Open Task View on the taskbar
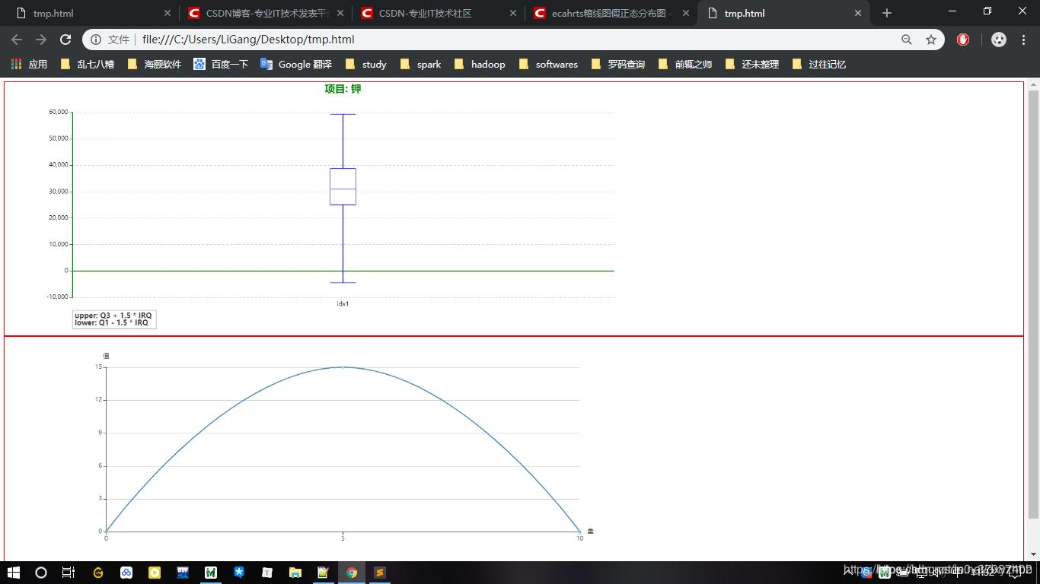This screenshot has width=1040, height=584. tap(69, 573)
